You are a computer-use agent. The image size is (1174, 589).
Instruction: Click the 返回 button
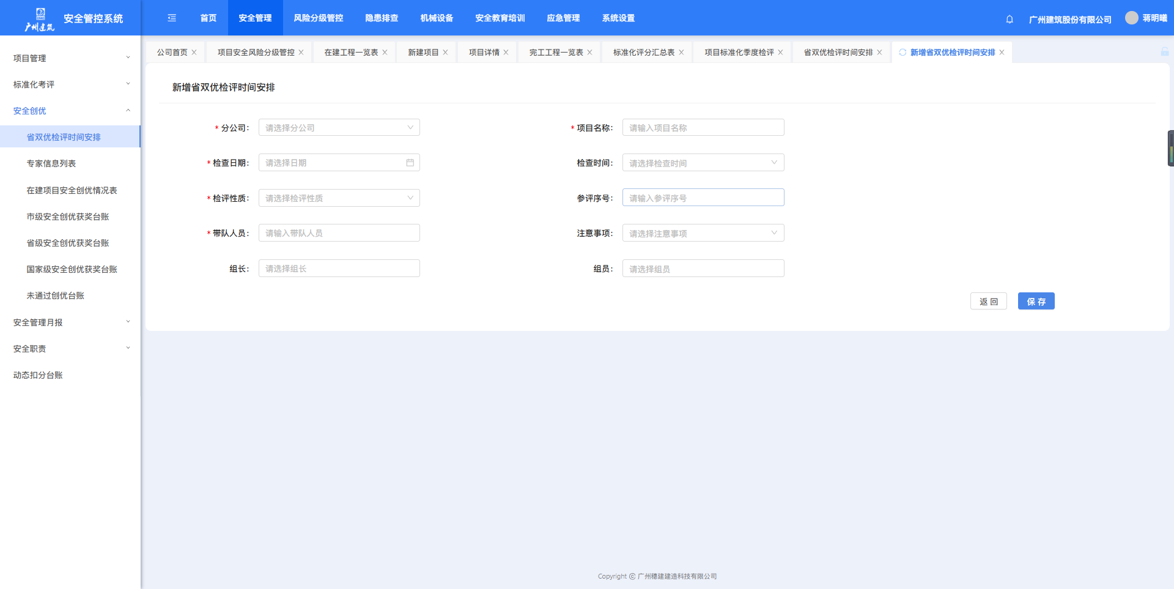(x=988, y=302)
